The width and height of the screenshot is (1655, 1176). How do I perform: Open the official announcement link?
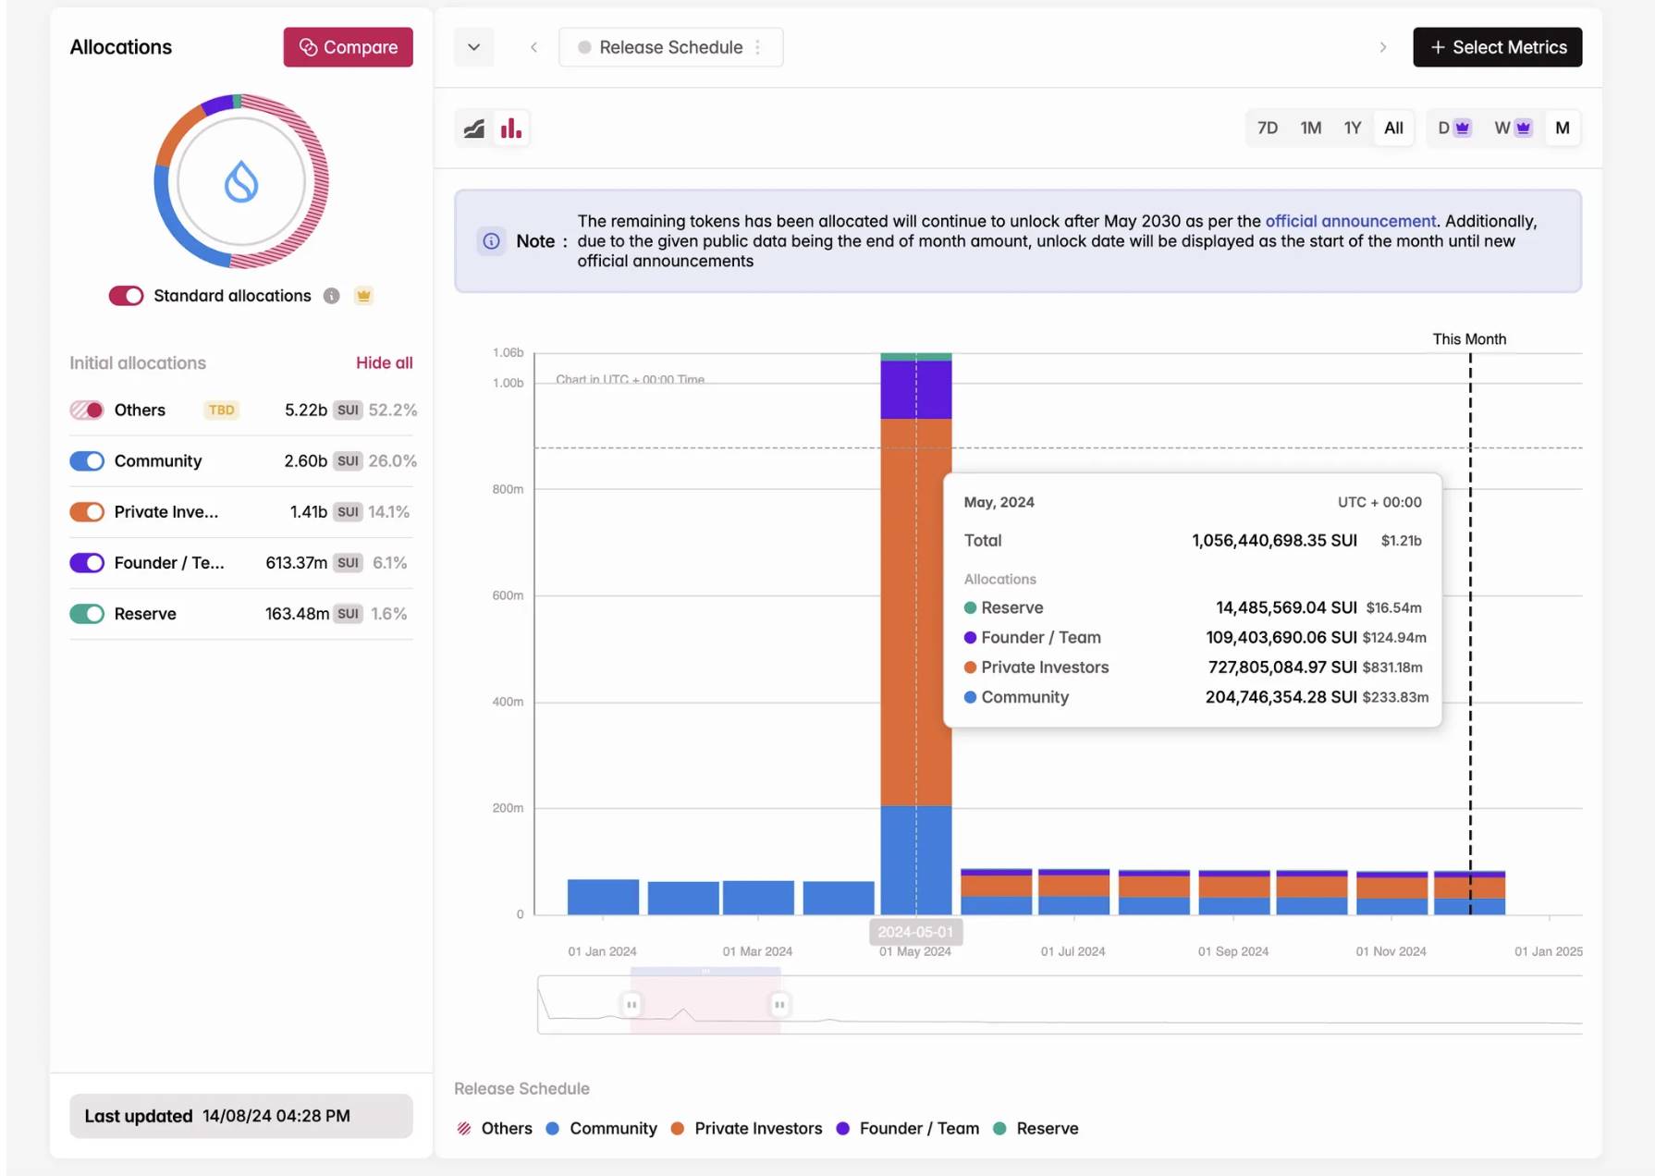(1350, 221)
